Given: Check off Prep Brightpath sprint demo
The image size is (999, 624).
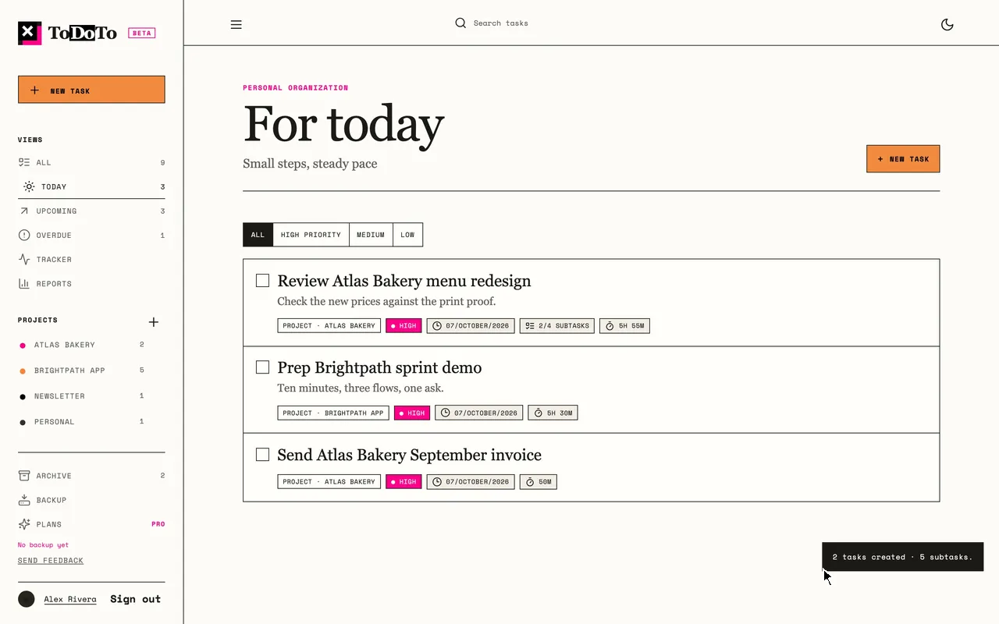Looking at the screenshot, I should click(262, 367).
